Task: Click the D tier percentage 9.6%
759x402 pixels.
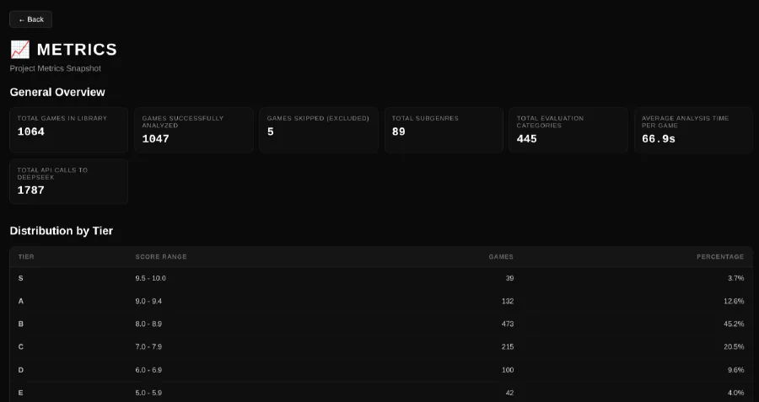Action: [x=735, y=369]
